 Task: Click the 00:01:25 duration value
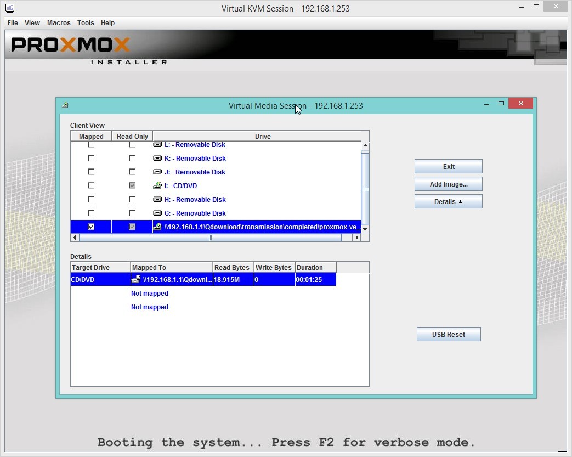click(309, 280)
